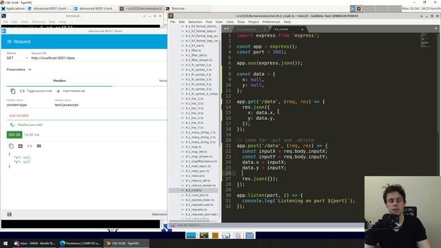
Task: Click ADD HEADER button
Action: [x=19, y=116]
